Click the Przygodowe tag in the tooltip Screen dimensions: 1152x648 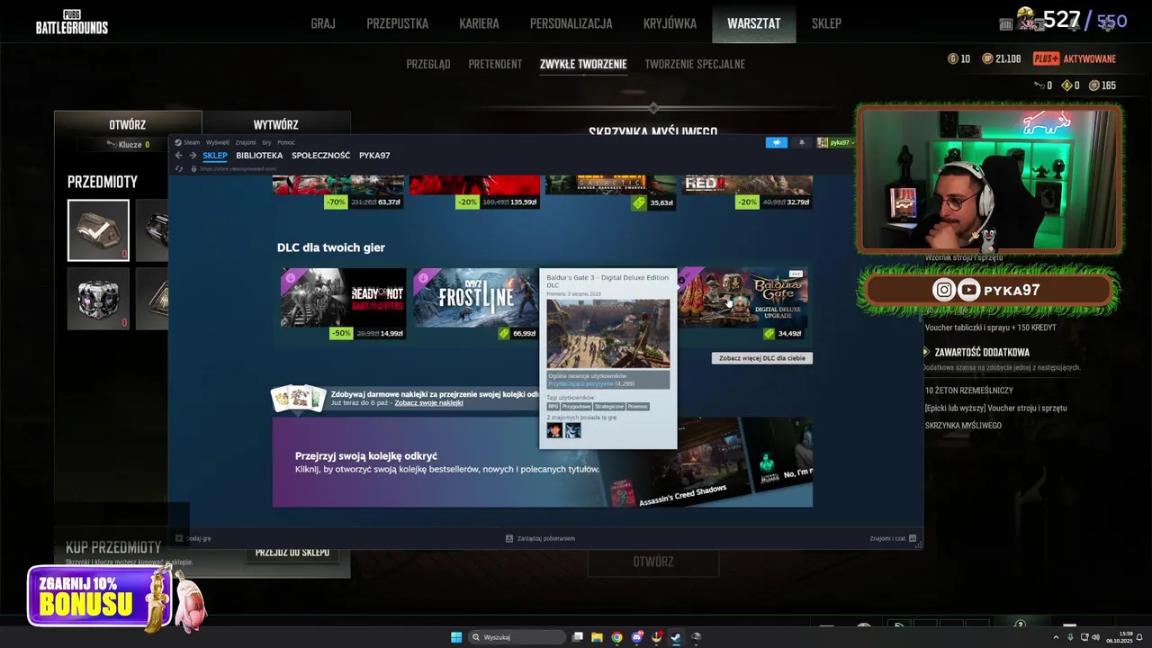576,406
